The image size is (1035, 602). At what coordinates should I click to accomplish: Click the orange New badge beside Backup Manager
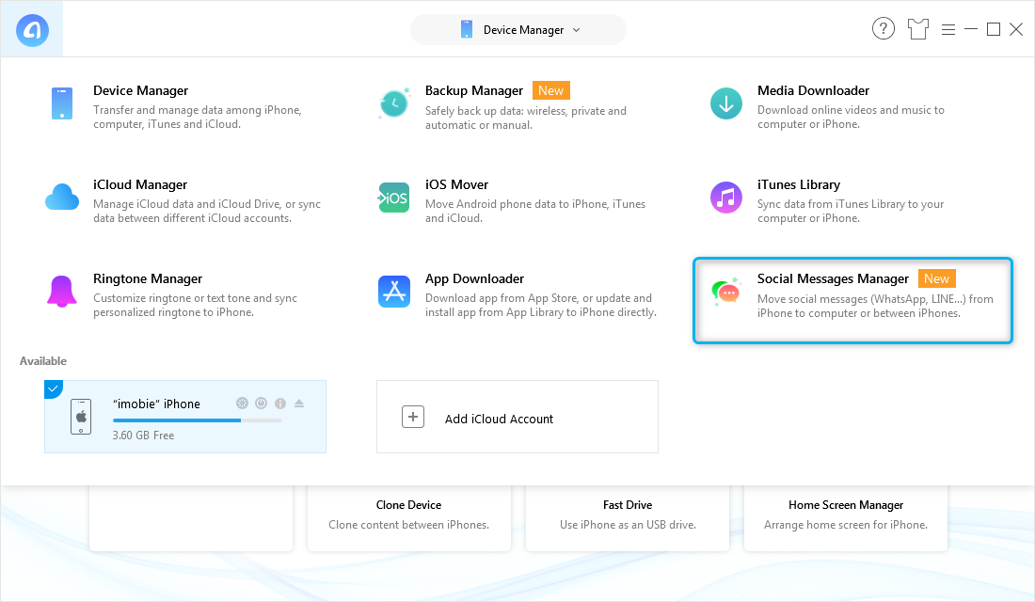click(x=551, y=90)
